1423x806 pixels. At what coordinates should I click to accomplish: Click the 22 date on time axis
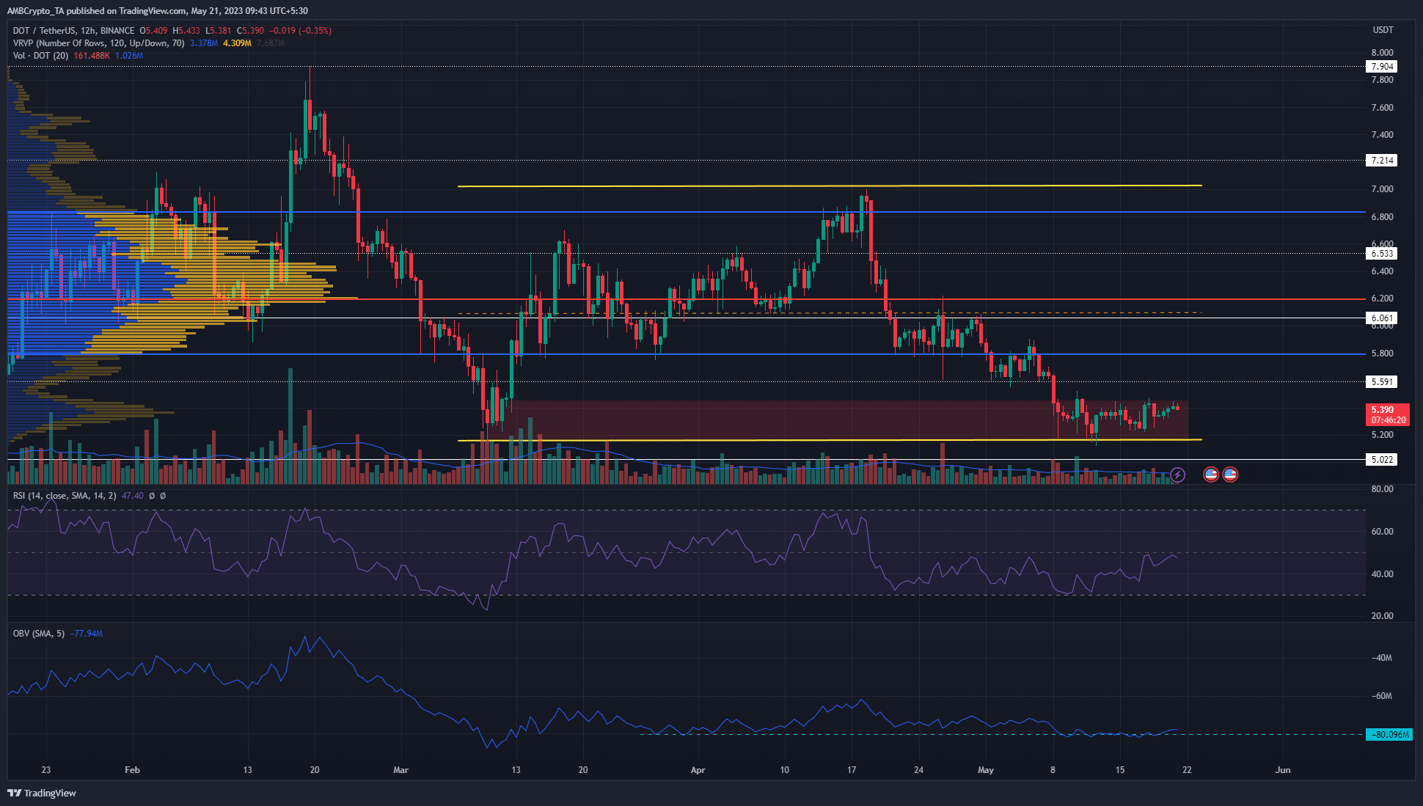tap(1187, 769)
